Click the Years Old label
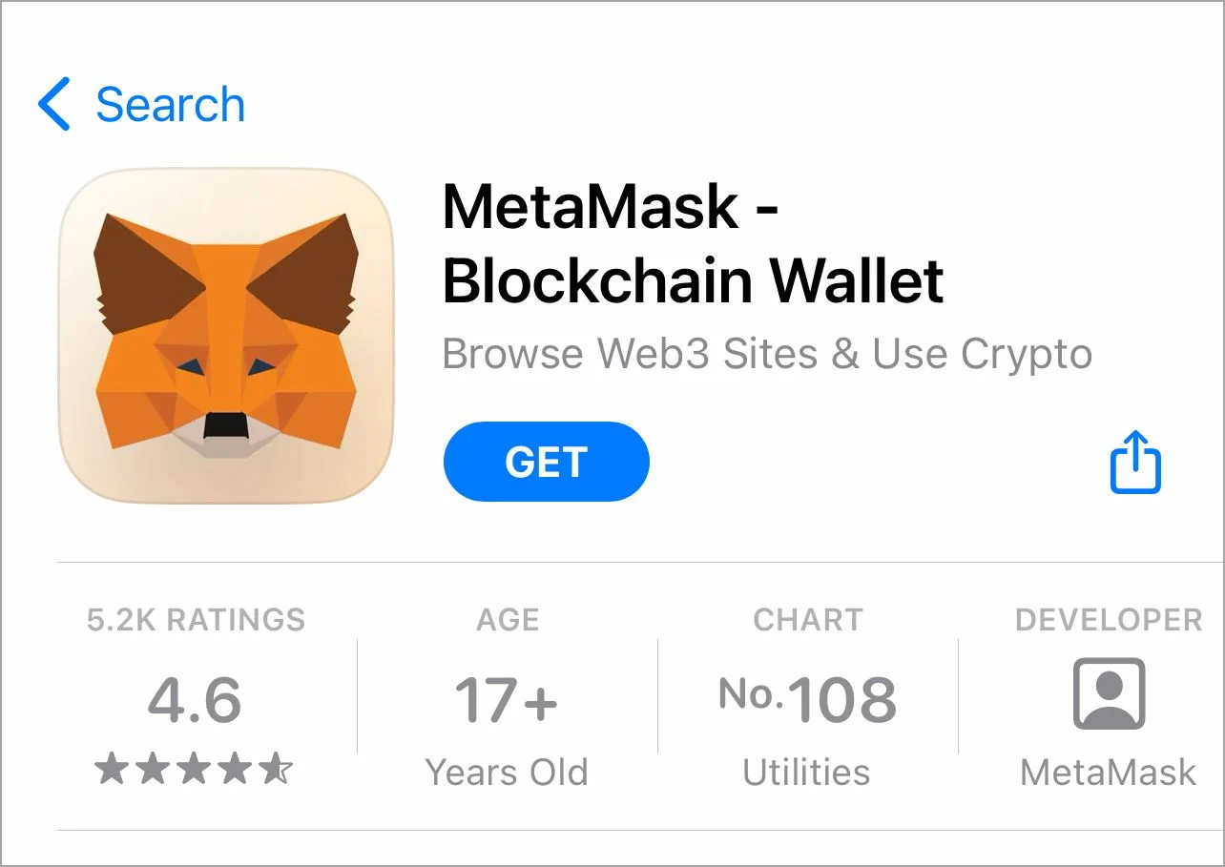Image resolution: width=1225 pixels, height=867 pixels. point(507,772)
